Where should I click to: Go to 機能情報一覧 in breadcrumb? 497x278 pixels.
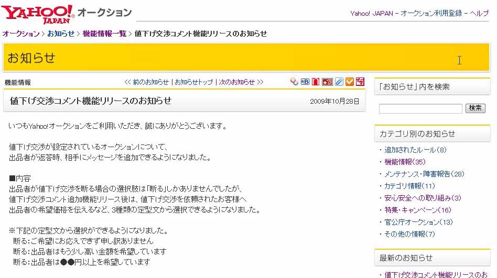point(104,34)
